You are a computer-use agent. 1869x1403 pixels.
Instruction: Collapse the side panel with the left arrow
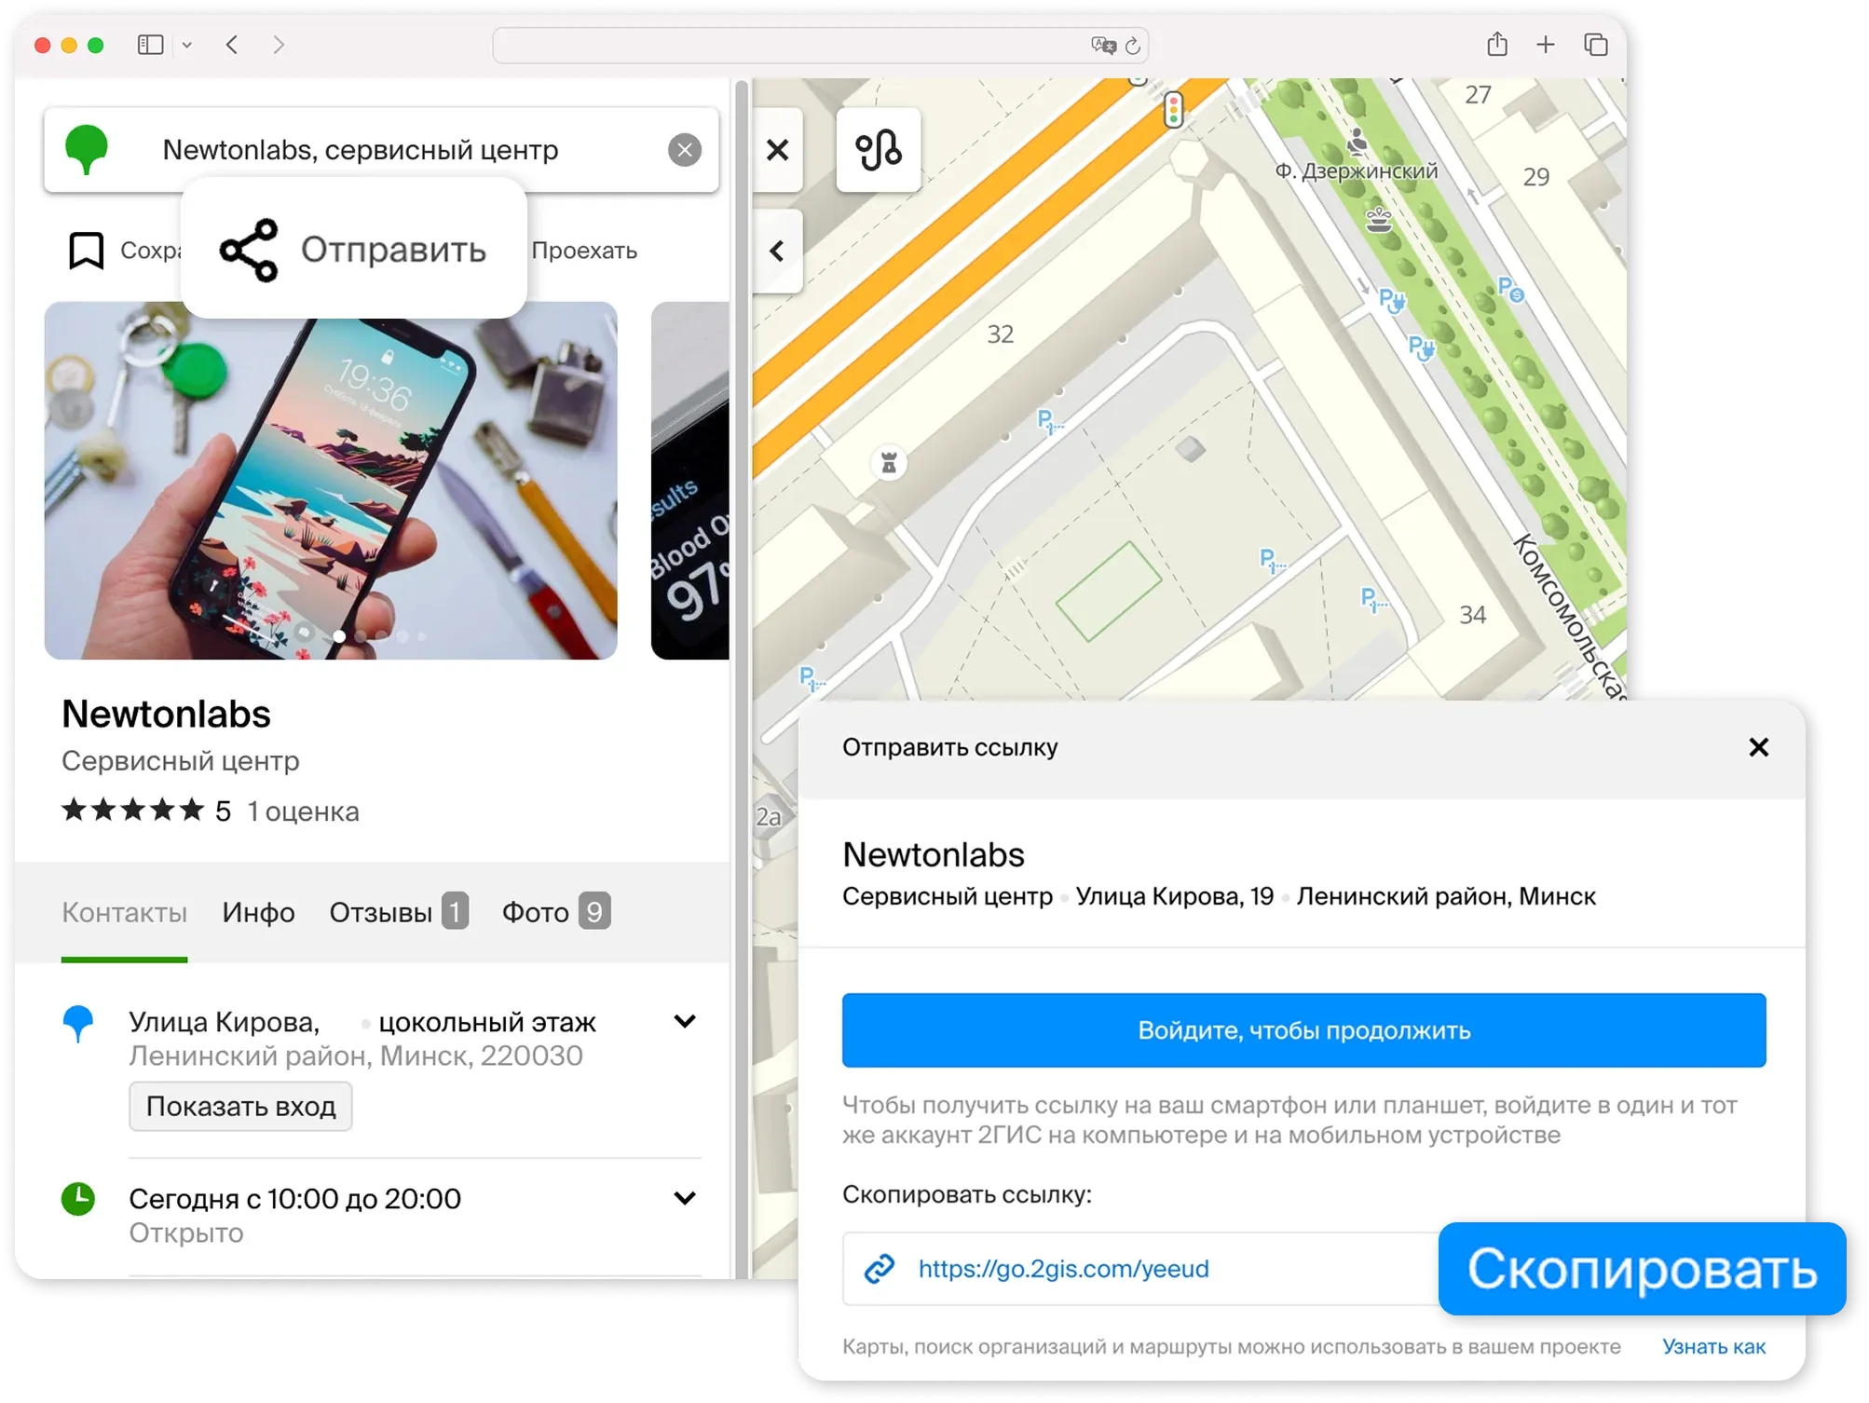(x=774, y=251)
